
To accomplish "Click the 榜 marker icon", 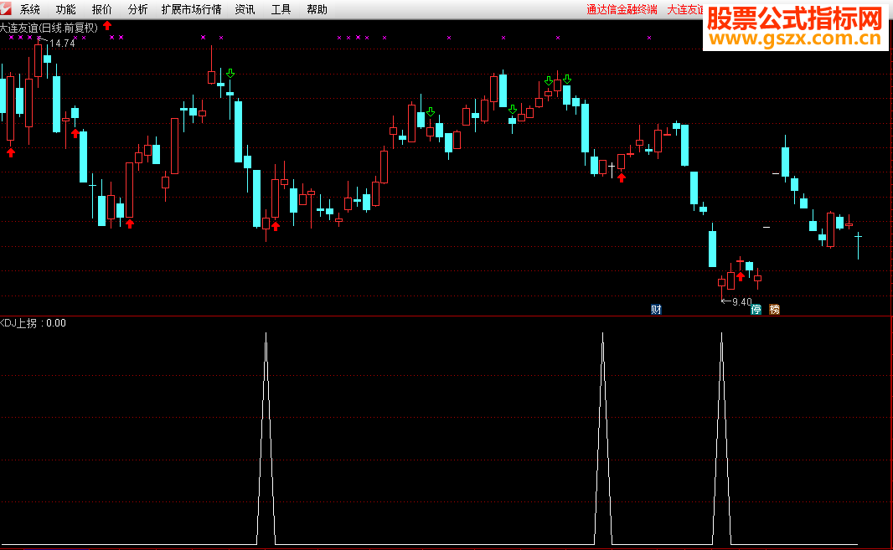I will pos(775,309).
